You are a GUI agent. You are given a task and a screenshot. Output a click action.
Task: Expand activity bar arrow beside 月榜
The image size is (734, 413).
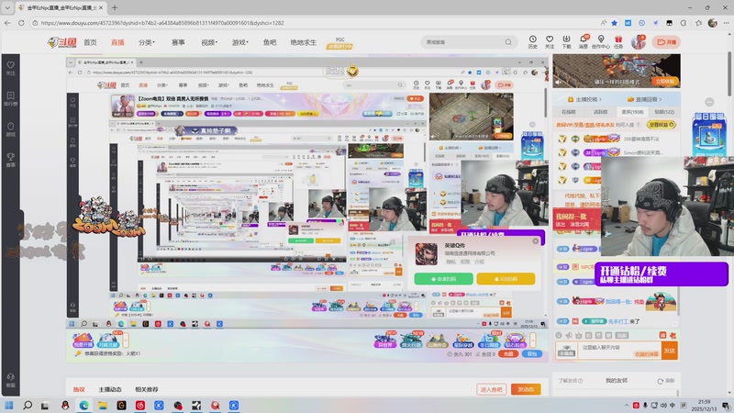(x=126, y=340)
